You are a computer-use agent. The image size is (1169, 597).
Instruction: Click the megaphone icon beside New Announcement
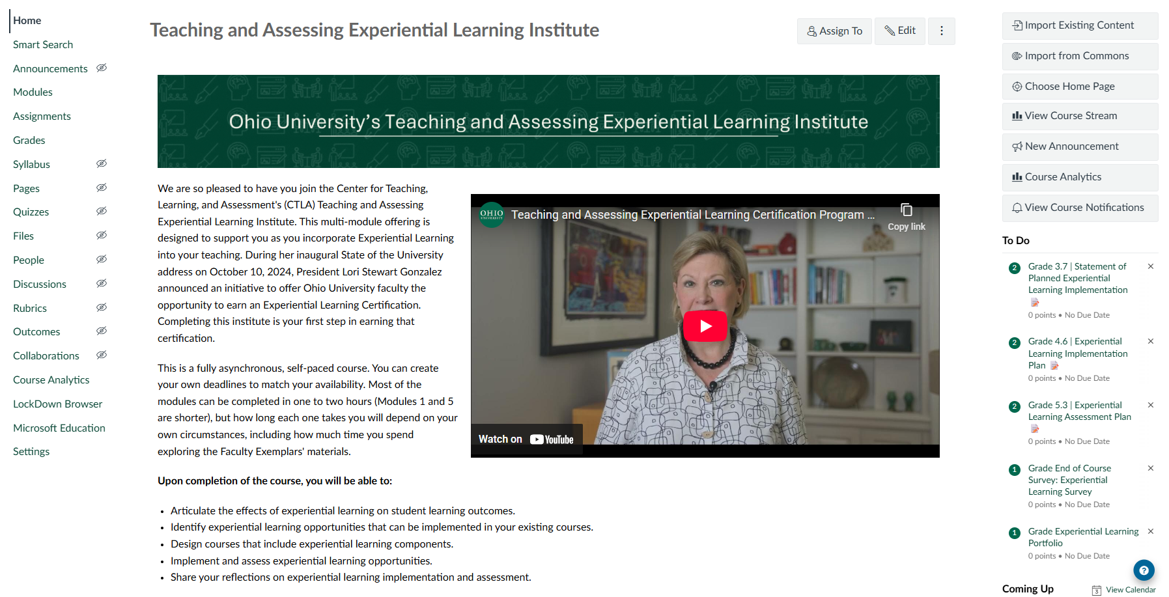click(x=1017, y=146)
